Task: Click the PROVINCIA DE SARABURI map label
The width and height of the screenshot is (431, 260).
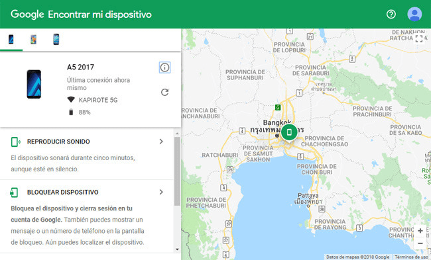Action: point(310,70)
